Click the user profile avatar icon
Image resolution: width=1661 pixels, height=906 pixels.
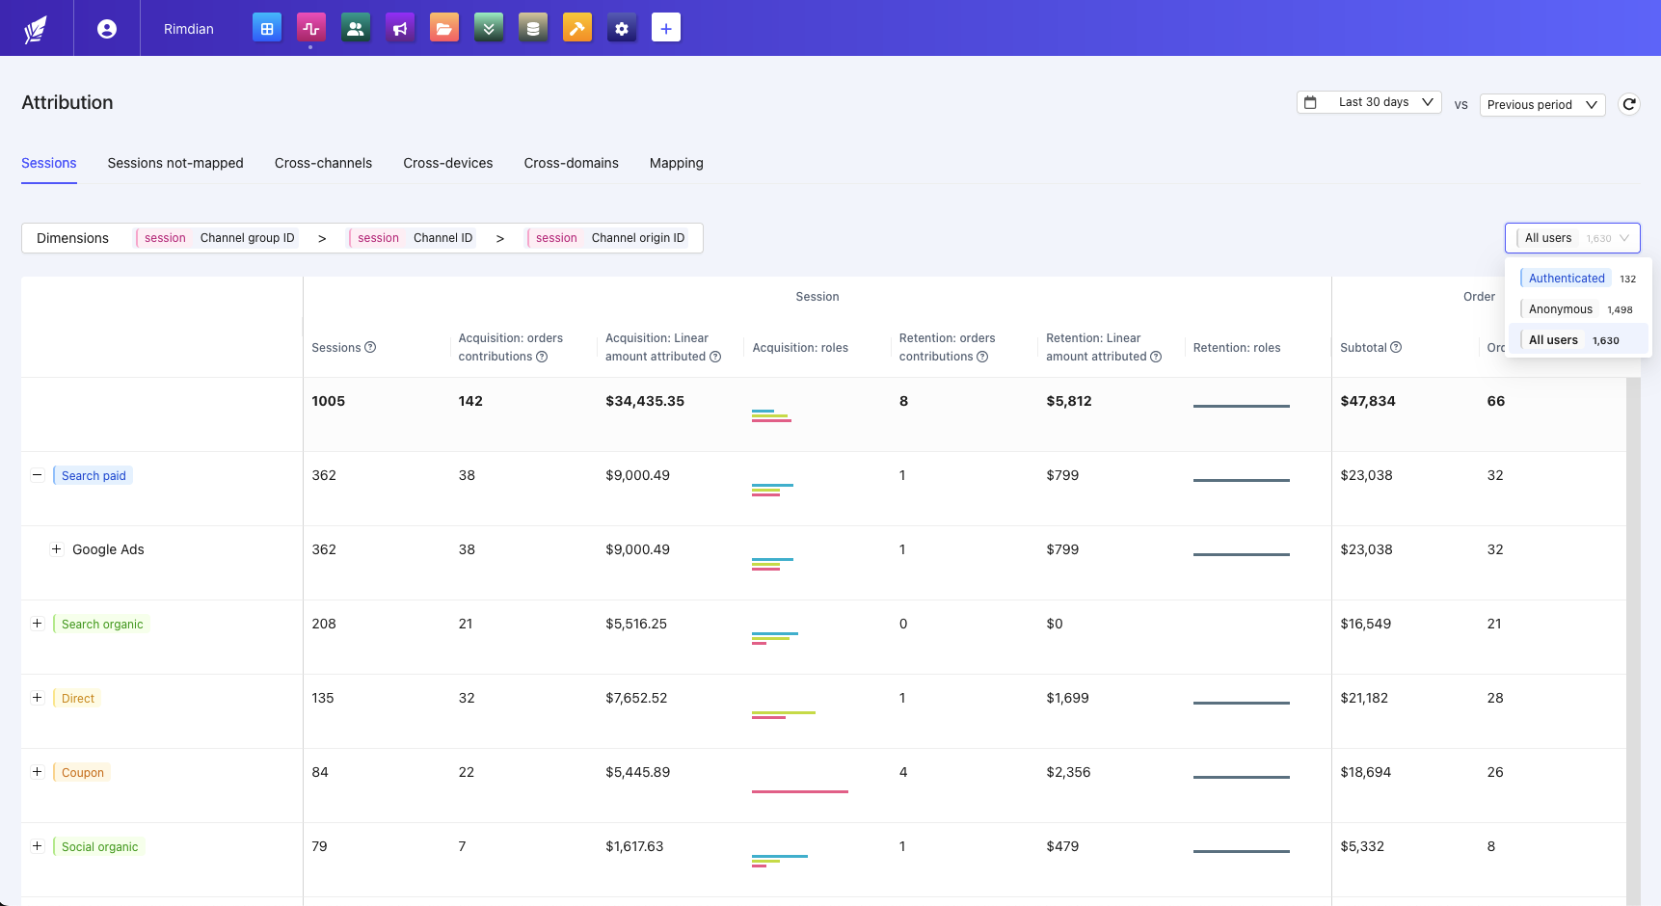(x=106, y=28)
